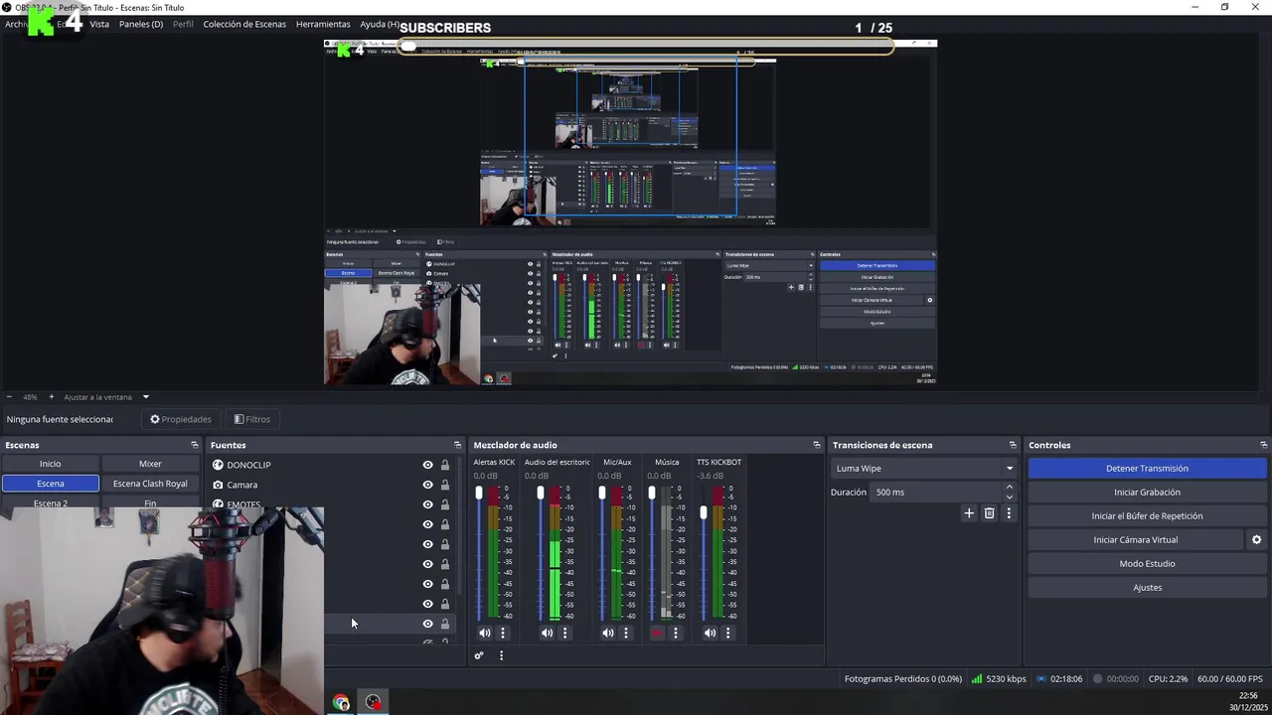Mute the TTS KICKBOT audio channel
The width and height of the screenshot is (1272, 715).
710,633
